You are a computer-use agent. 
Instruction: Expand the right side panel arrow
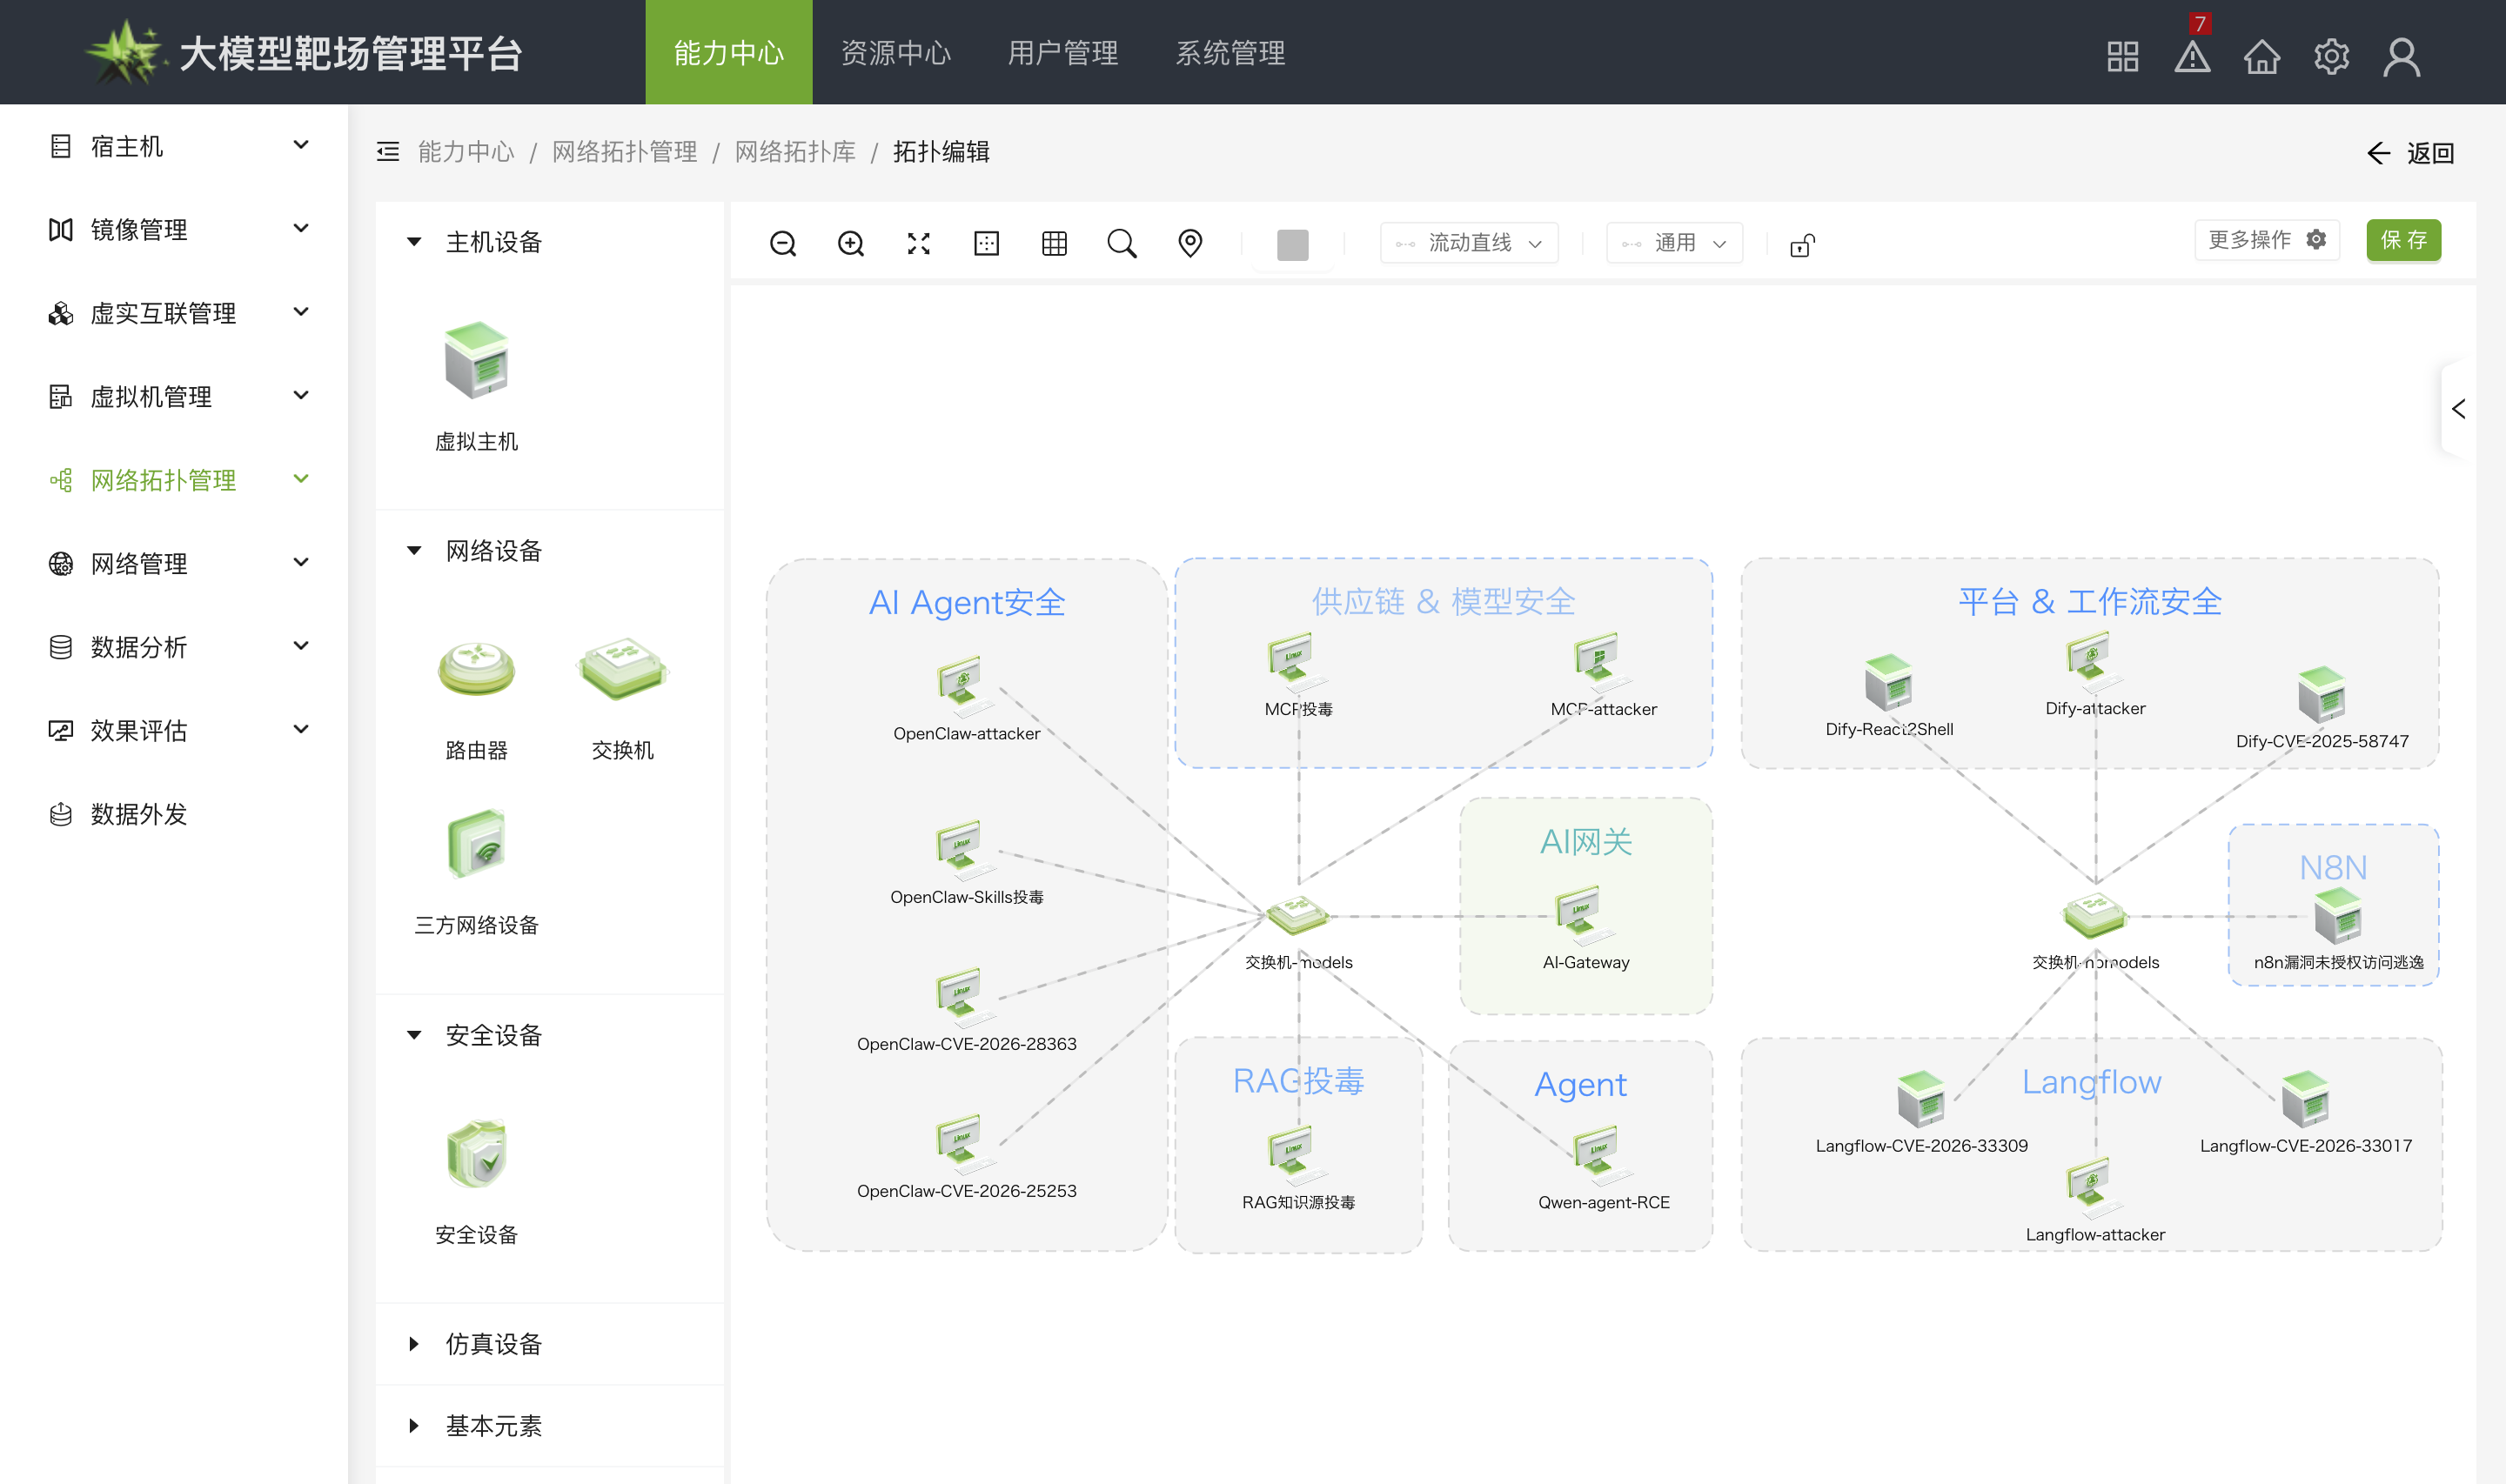[2459, 409]
